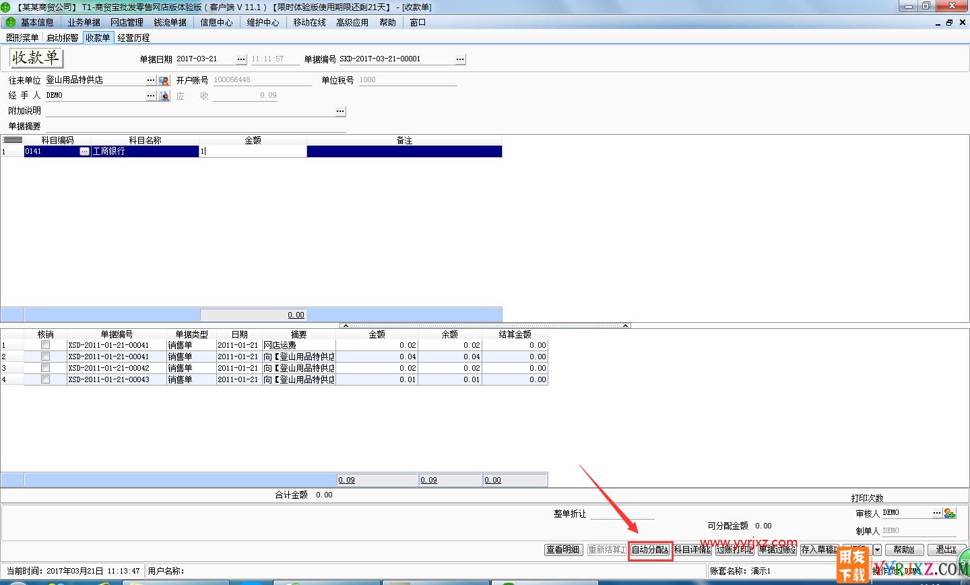Click the 科目编码 column header
The height and width of the screenshot is (585, 970).
click(57, 140)
